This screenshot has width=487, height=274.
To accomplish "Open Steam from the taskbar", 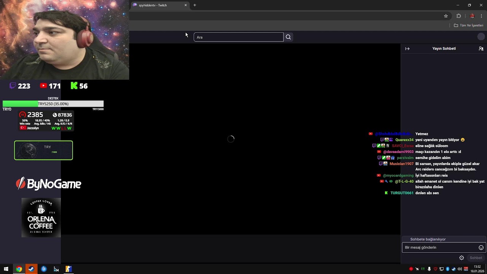I will pos(31,269).
